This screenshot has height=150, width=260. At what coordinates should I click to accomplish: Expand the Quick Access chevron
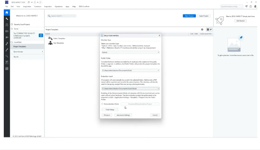pos(42,52)
